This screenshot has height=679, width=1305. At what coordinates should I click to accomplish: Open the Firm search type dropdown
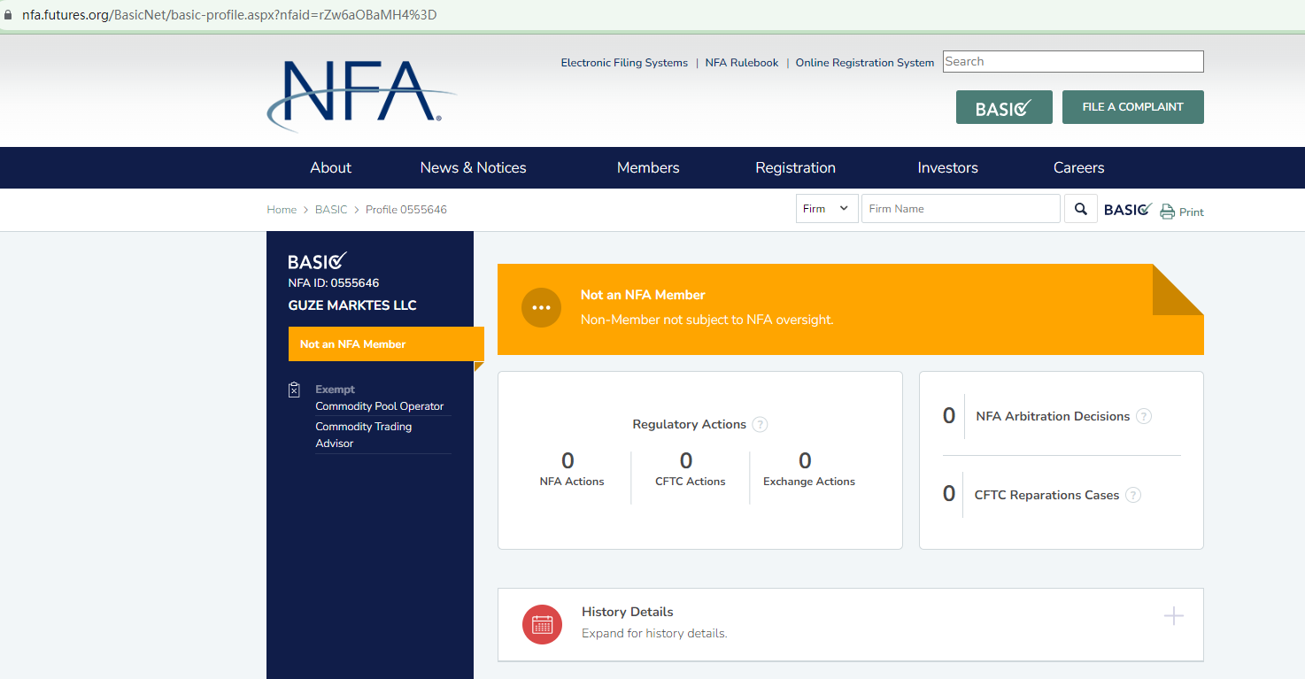826,209
